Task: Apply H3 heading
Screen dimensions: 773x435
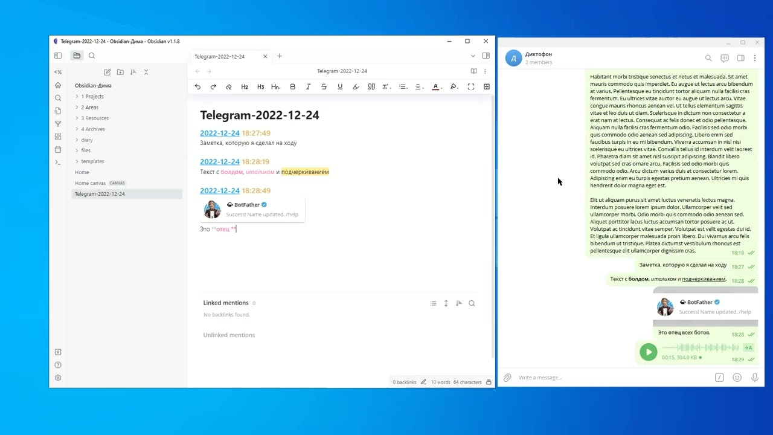Action: click(x=260, y=87)
